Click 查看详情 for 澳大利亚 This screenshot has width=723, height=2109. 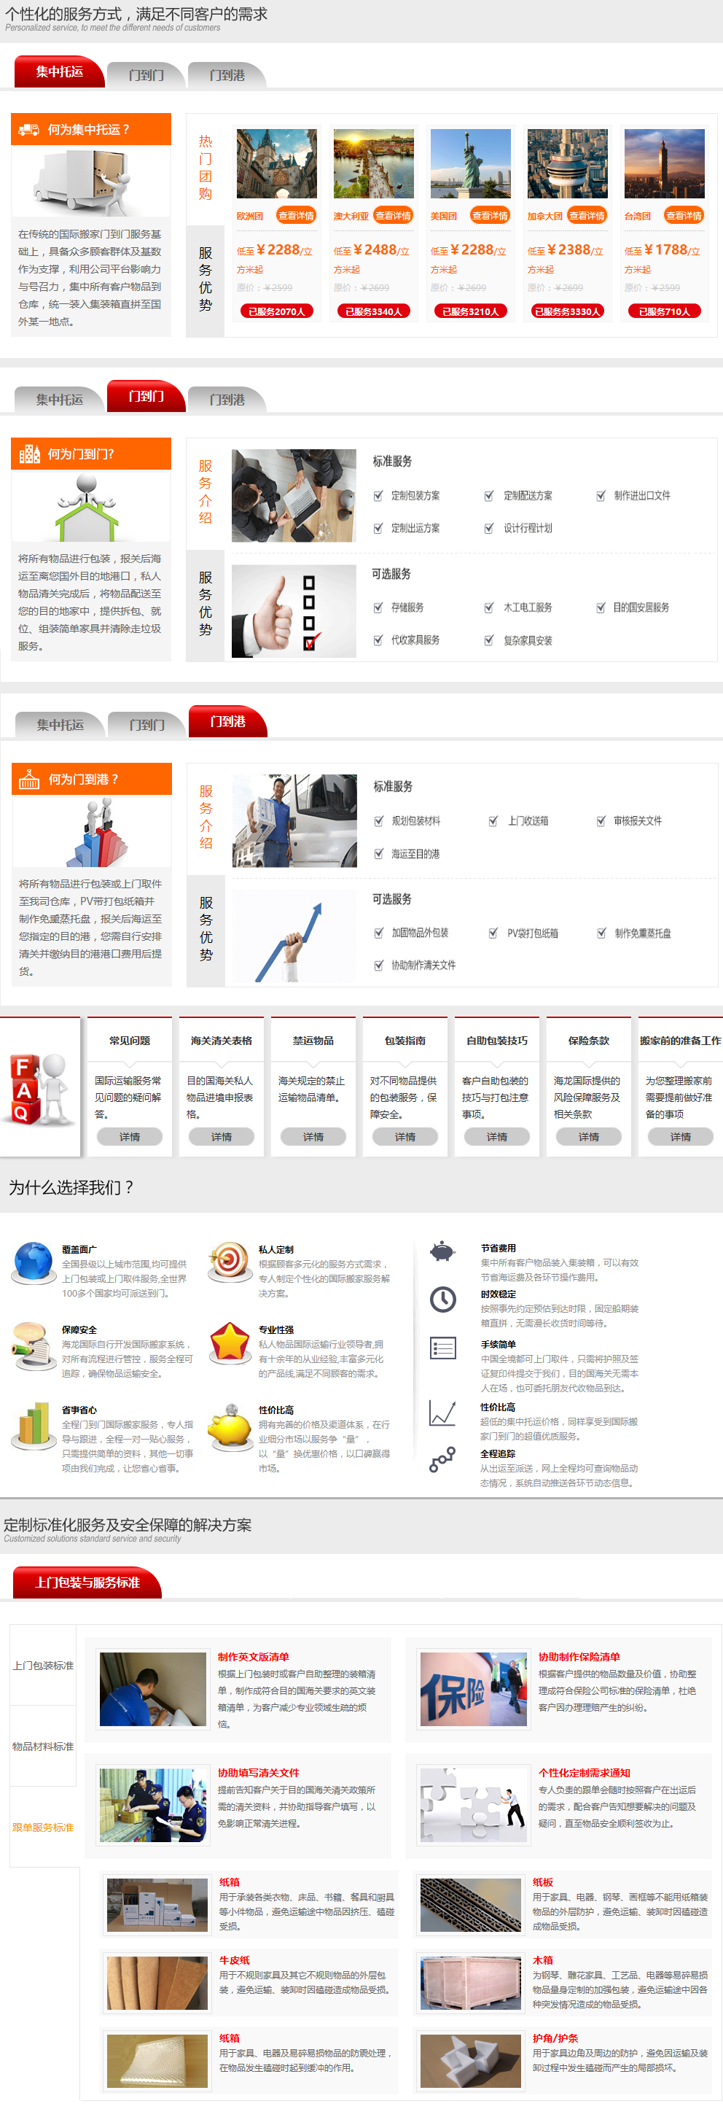coord(394,215)
